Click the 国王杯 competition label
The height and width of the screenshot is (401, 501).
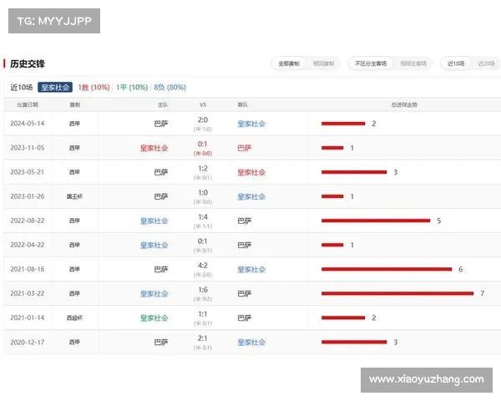point(75,197)
